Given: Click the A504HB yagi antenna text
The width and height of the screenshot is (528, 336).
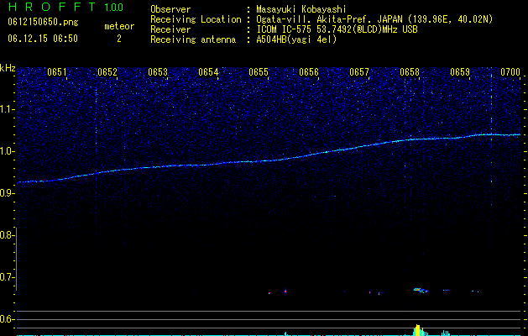Looking at the screenshot, I should click(x=296, y=39).
